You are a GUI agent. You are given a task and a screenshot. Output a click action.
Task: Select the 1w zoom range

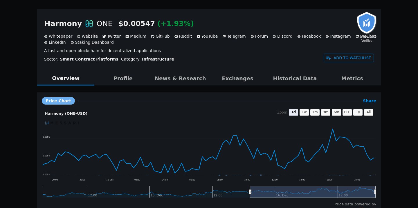click(x=304, y=112)
